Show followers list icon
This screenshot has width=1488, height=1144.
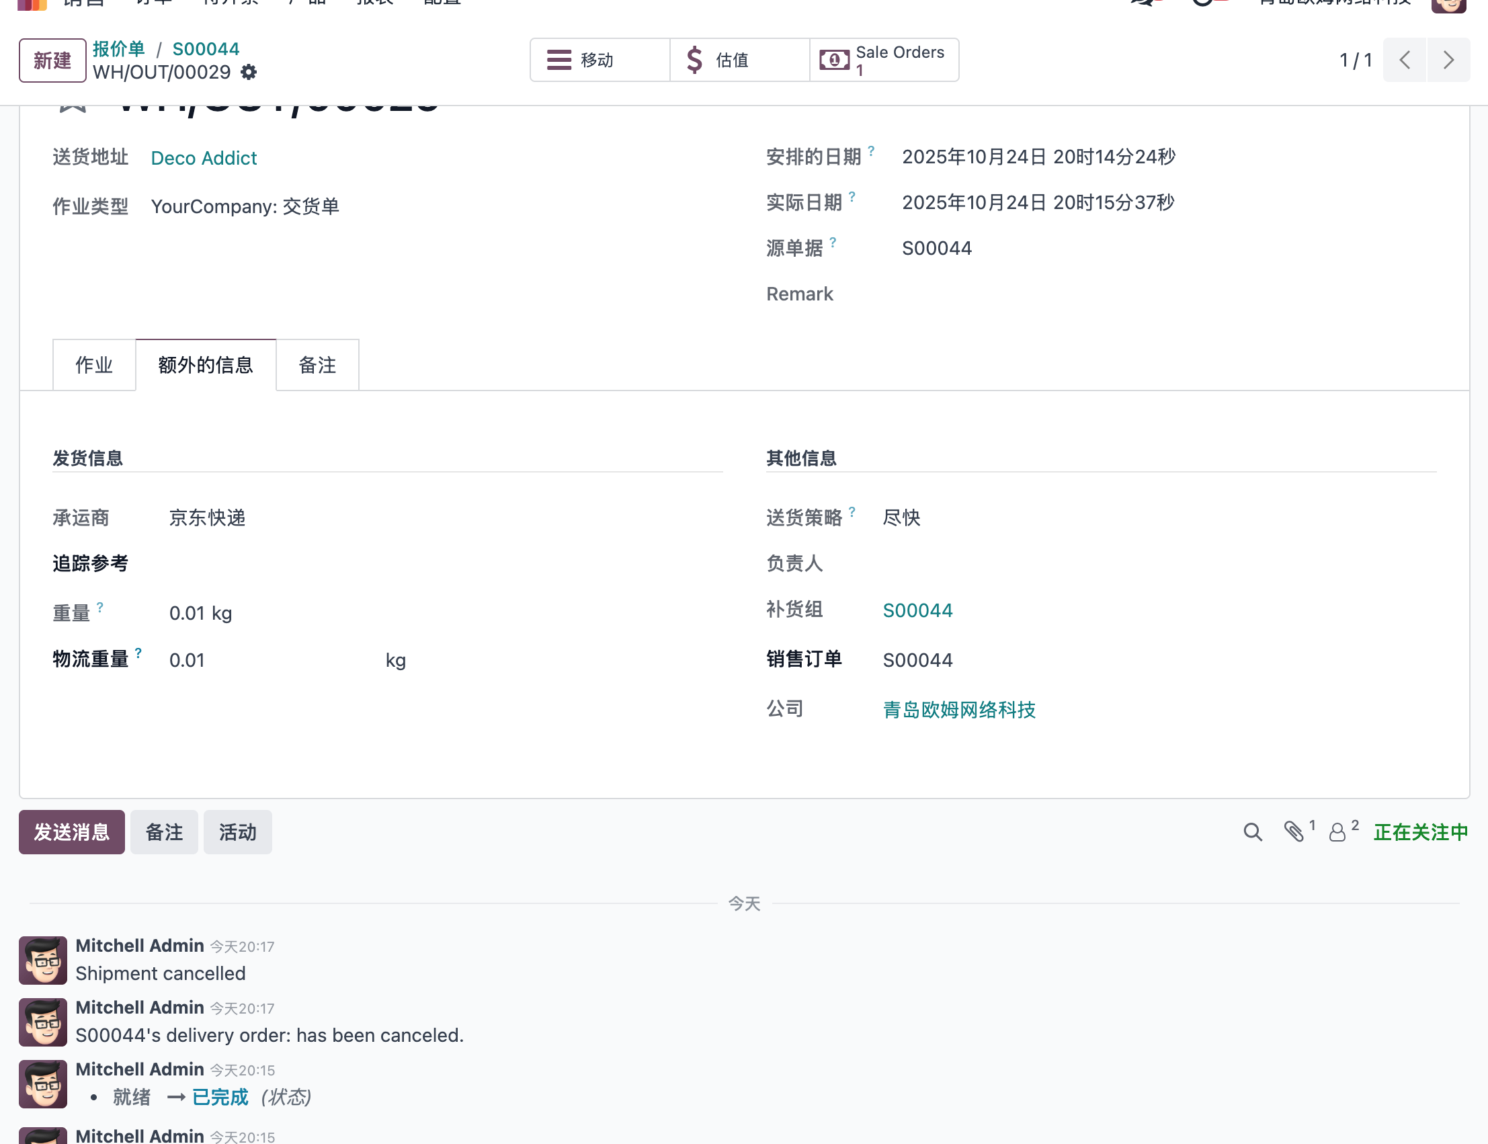coord(1337,832)
